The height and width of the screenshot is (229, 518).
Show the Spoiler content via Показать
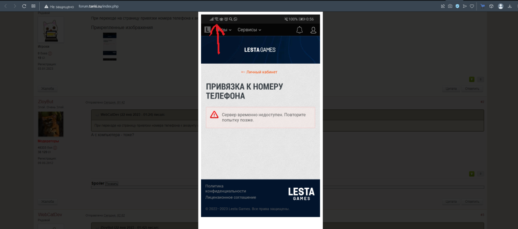point(112,184)
